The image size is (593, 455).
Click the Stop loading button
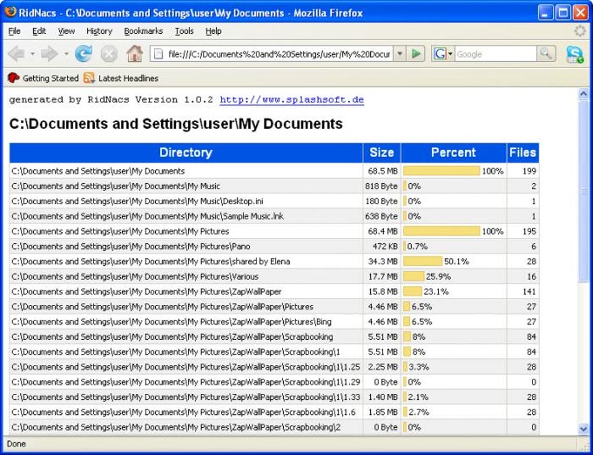pyautogui.click(x=109, y=54)
